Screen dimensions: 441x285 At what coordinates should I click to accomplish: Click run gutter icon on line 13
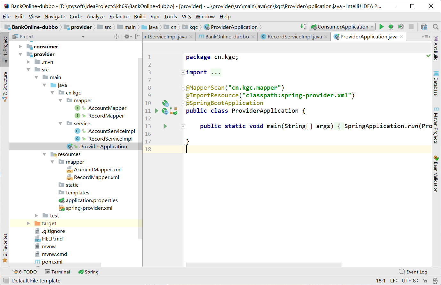click(x=165, y=126)
